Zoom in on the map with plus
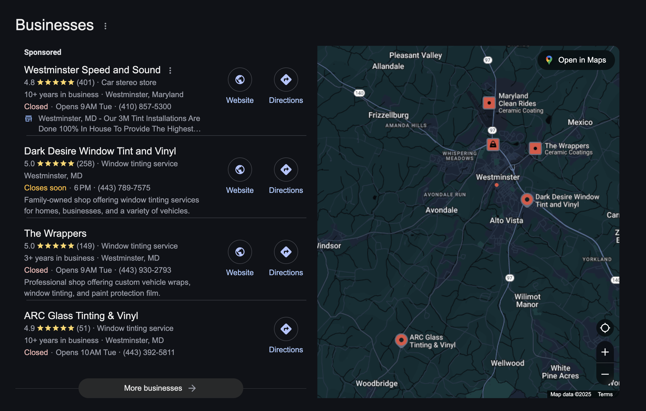Image resolution: width=646 pixels, height=411 pixels. [x=605, y=352]
